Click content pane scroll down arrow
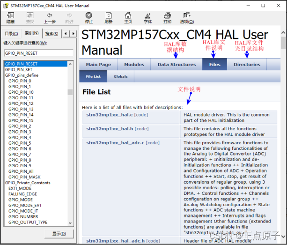This screenshot has height=245, width=287. (283, 237)
